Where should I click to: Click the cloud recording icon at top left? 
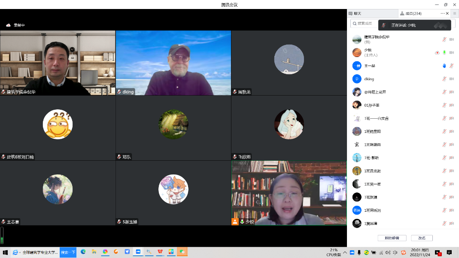[8, 25]
